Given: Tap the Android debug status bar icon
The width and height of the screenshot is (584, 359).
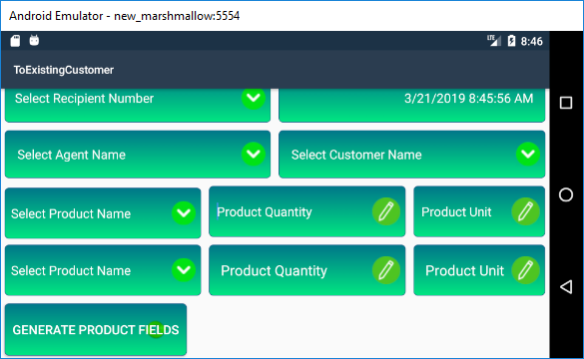Looking at the screenshot, I should coord(34,40).
